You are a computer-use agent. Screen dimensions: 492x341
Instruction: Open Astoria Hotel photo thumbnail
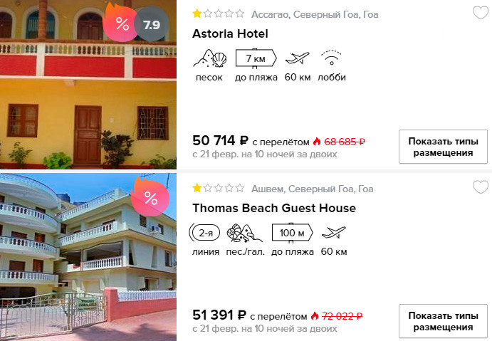coord(88,85)
